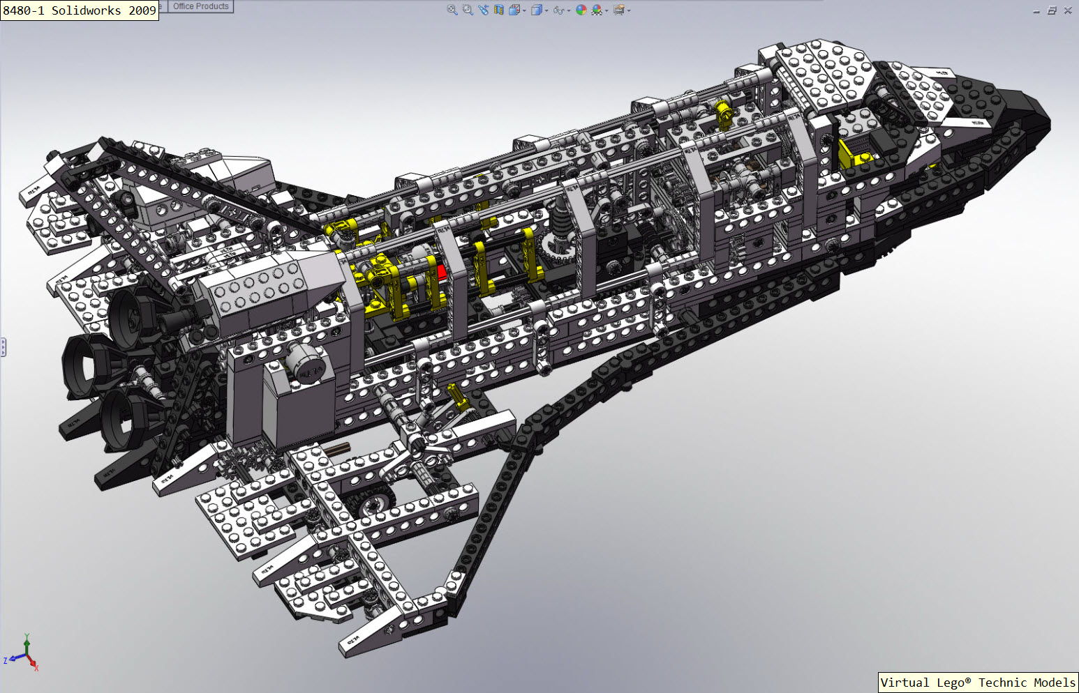
Task: Expand the View Orientation dropdown arrow
Action: pyautogui.click(x=525, y=10)
